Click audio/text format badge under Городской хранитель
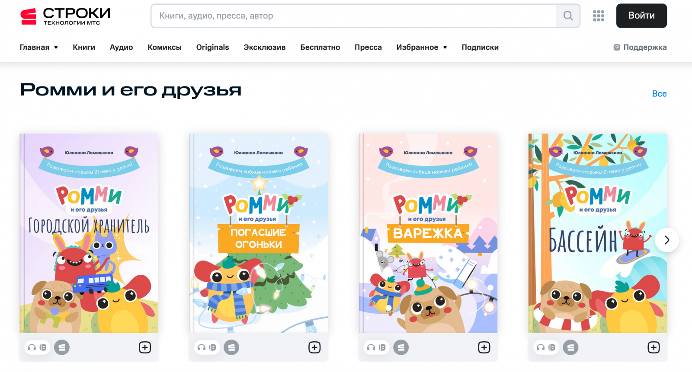This screenshot has height=372, width=692. tap(37, 347)
